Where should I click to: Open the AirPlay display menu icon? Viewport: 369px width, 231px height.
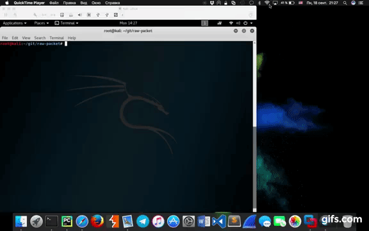pyautogui.click(x=275, y=3)
